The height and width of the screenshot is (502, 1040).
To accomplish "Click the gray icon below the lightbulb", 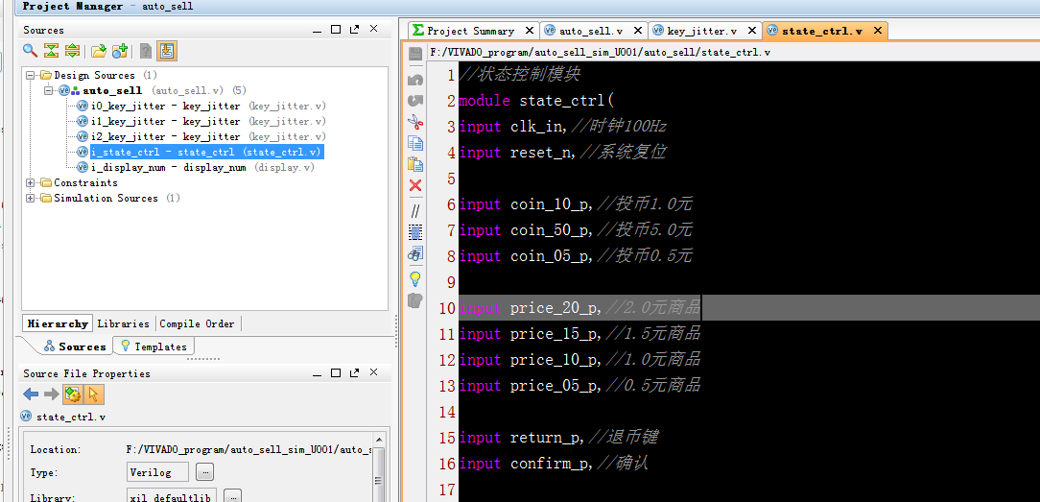I will point(415,300).
